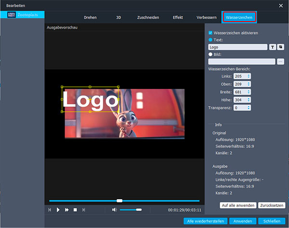
Task: Select the Zootopia.ts file thumbnail
Action: point(12,15)
